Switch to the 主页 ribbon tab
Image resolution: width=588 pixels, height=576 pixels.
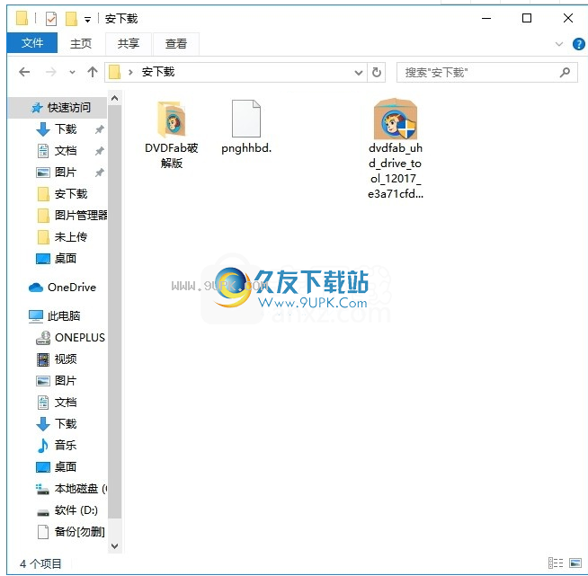pos(81,43)
